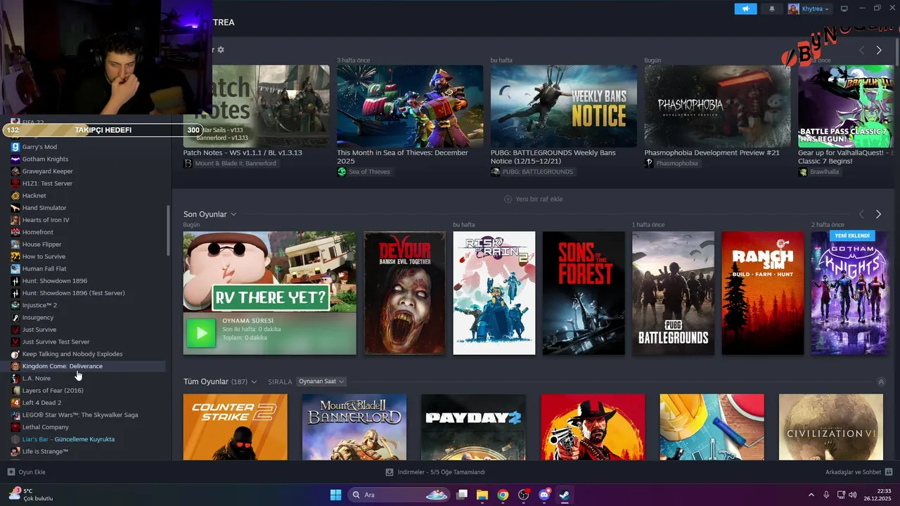Image resolution: width=900 pixels, height=506 pixels.
Task: Click the Phasmophobia source icon
Action: 649,163
